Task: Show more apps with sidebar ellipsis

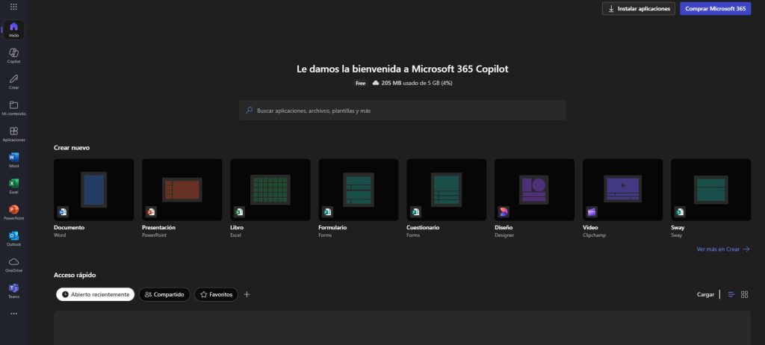Action: coord(13,314)
